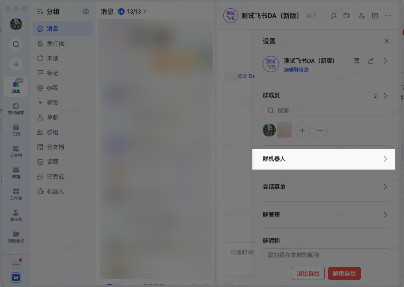Click the 群昵称 nickname input field
Screen dimensions: 404x287
[326, 255]
